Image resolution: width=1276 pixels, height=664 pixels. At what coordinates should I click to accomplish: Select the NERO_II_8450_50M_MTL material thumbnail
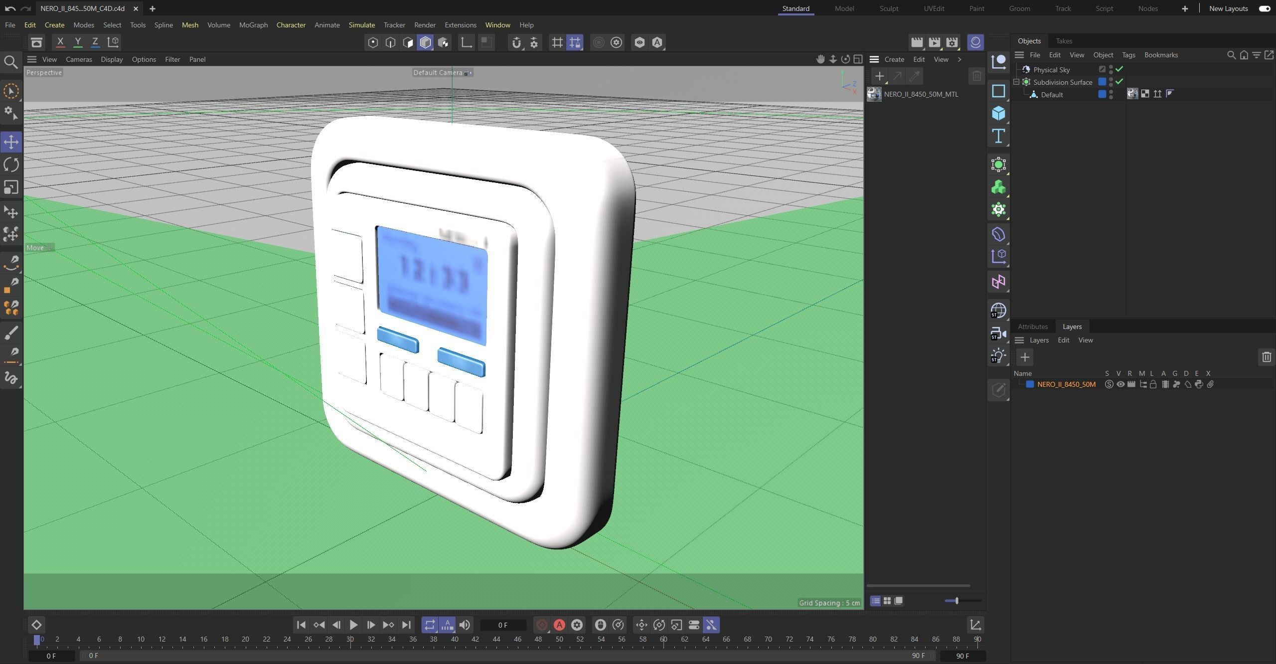pos(874,94)
